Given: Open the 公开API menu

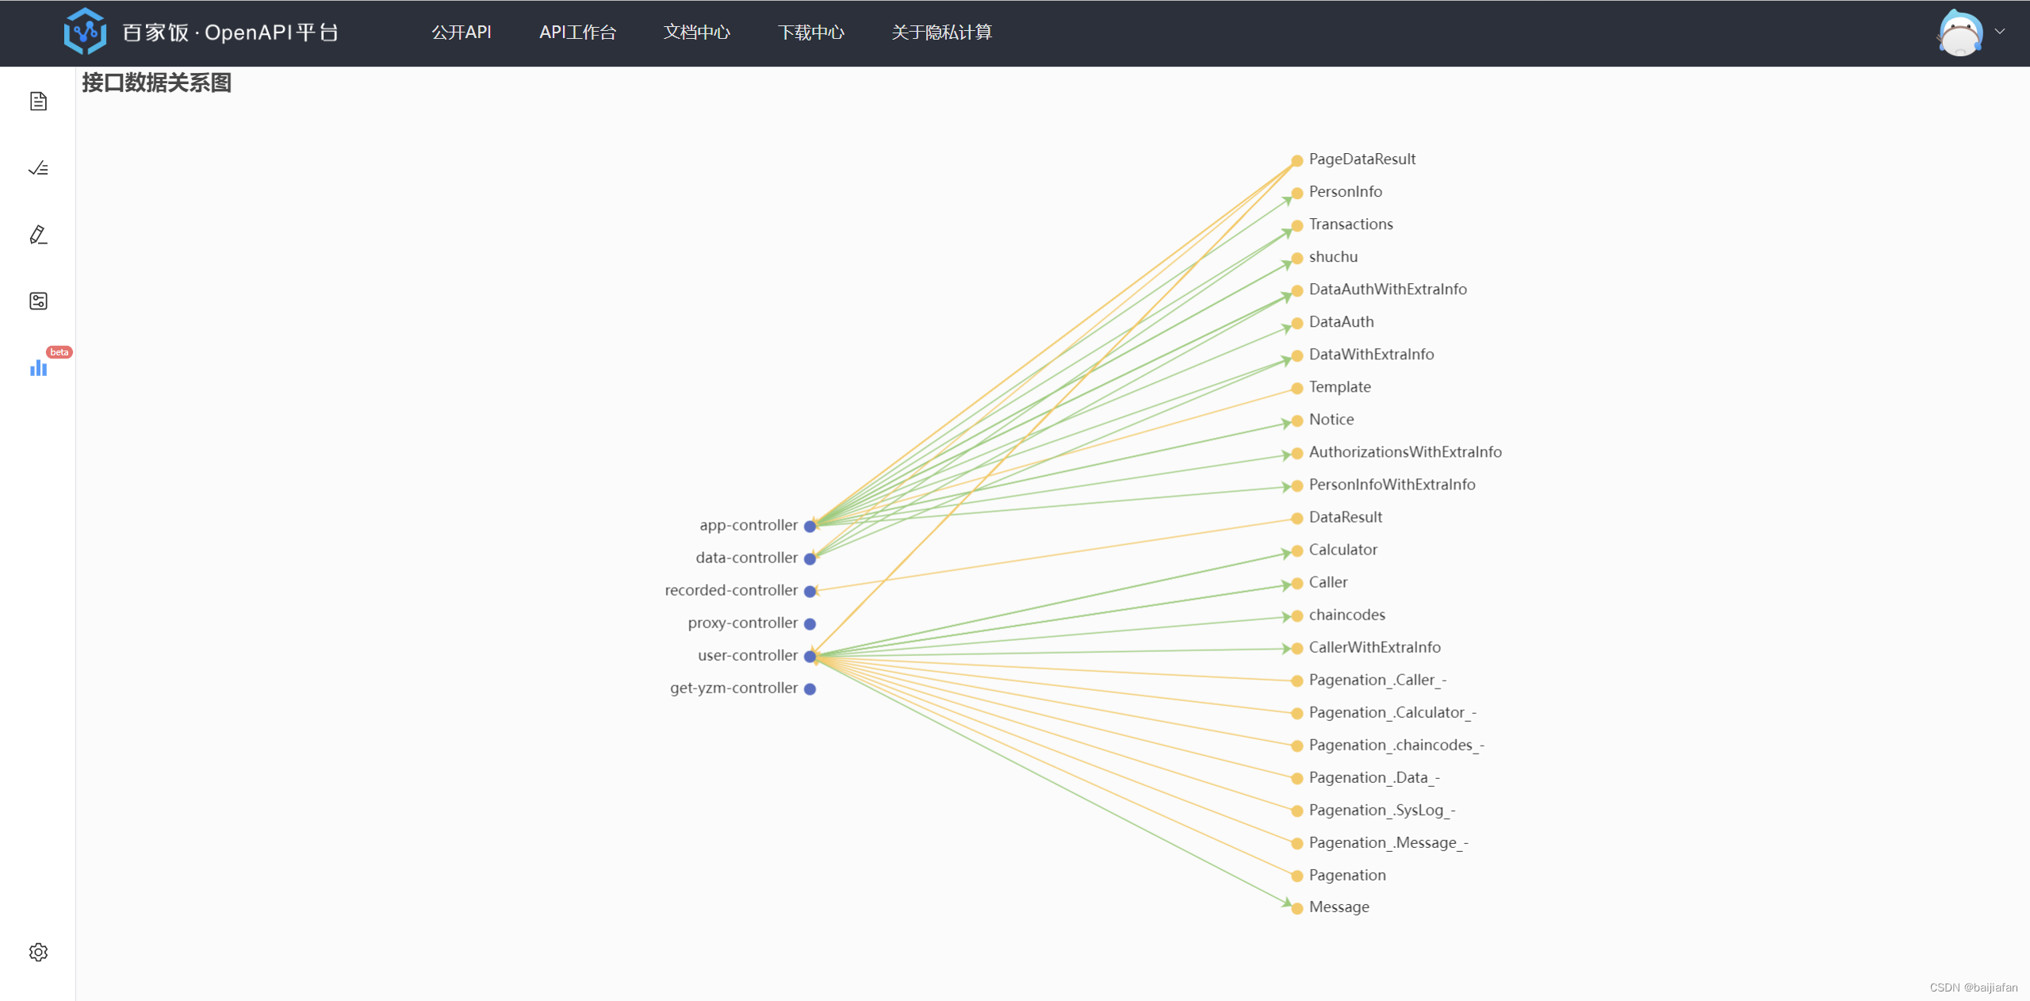Looking at the screenshot, I should pos(462,33).
